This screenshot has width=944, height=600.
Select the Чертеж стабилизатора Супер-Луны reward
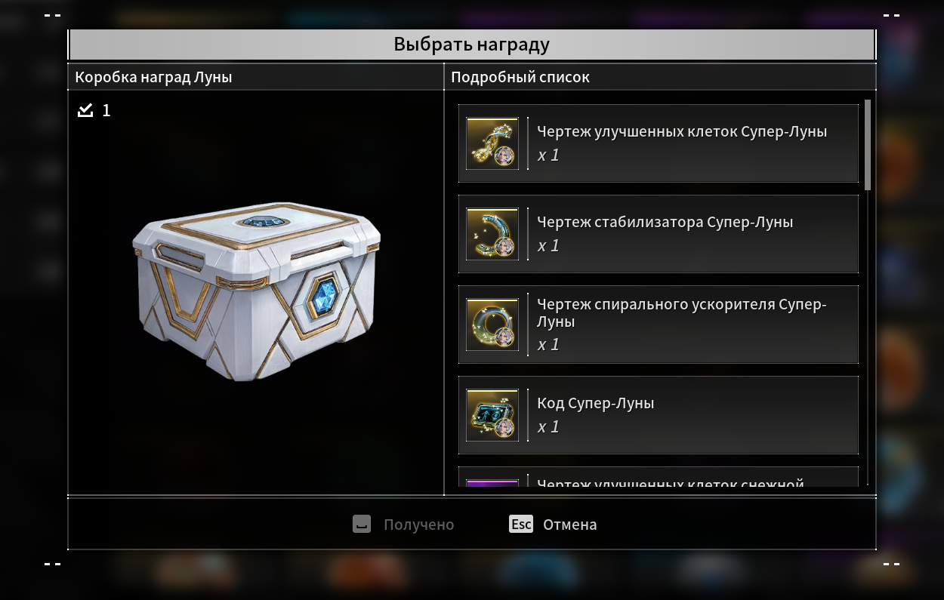coord(659,234)
